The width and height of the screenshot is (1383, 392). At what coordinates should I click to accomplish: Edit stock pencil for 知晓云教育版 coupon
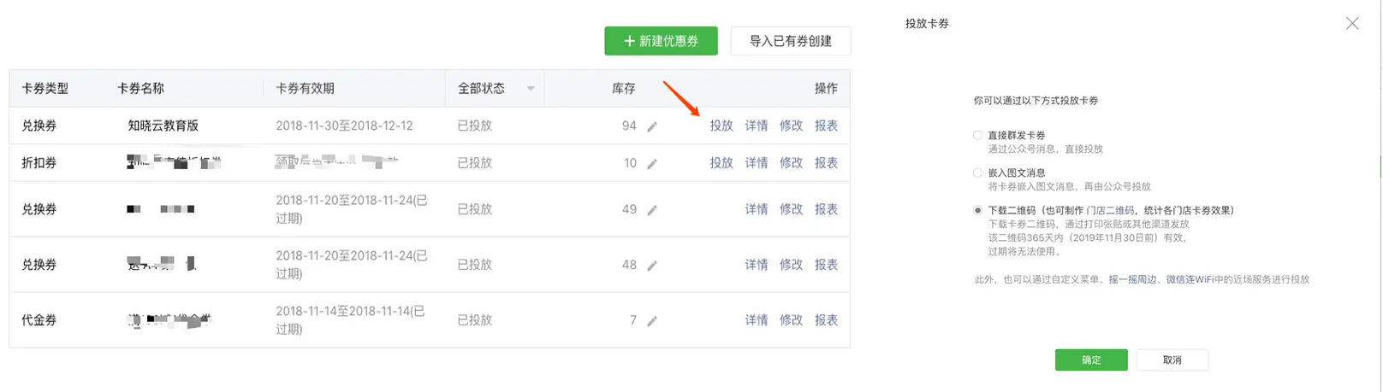point(652,126)
